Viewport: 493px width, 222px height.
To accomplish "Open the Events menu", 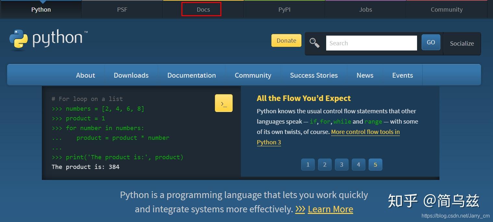I will tap(402, 75).
